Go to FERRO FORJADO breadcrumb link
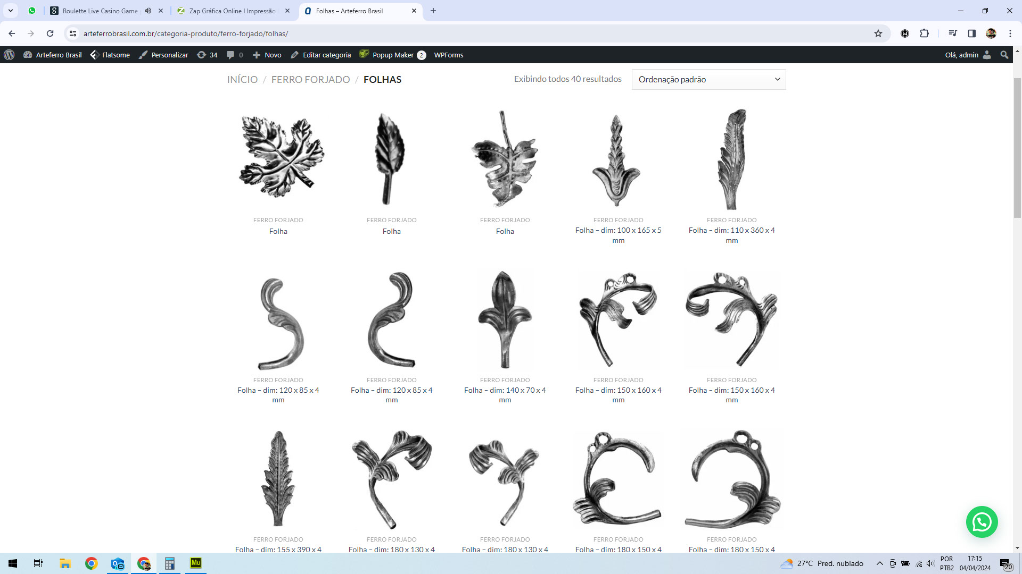The image size is (1022, 574). tap(310, 79)
